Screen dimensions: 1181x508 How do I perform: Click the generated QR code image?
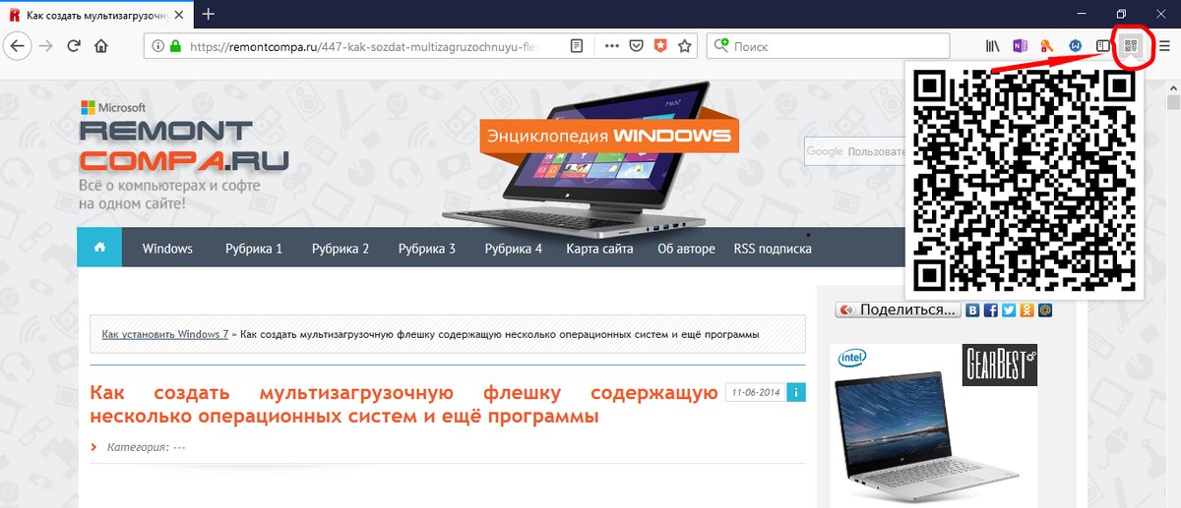coord(1025,181)
